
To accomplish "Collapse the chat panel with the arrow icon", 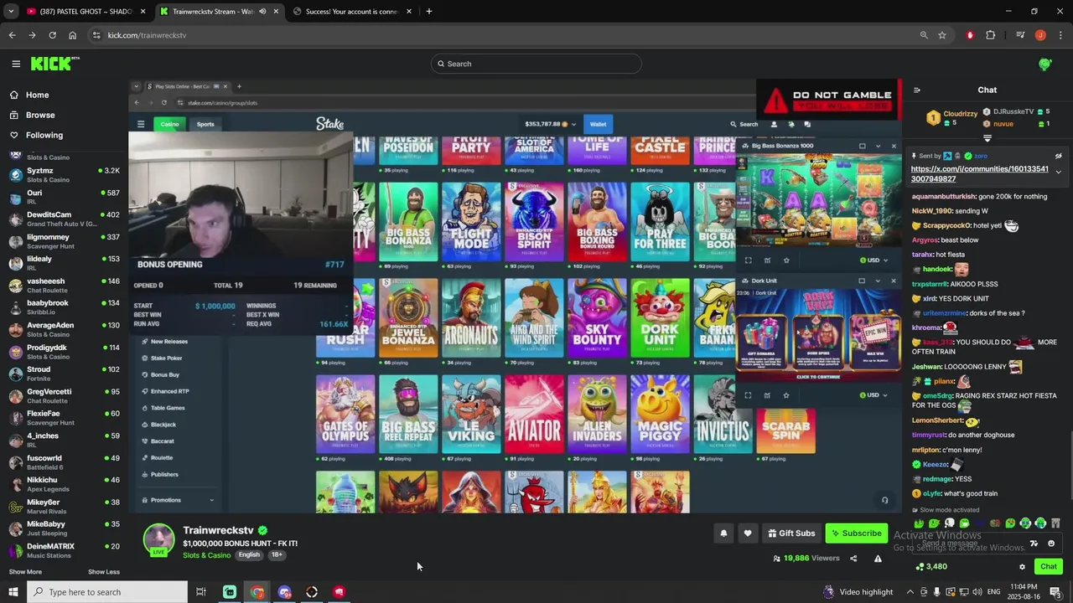I will click(x=916, y=90).
